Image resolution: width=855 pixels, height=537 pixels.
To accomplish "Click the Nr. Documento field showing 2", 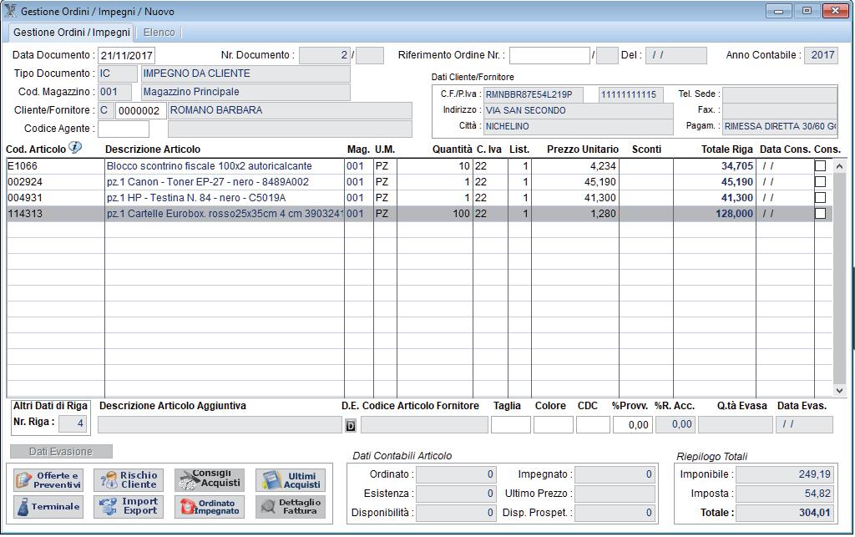I will 325,56.
